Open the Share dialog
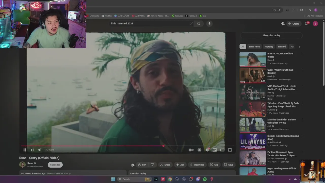Viewport: 325px width, 183px height. (x=165, y=165)
